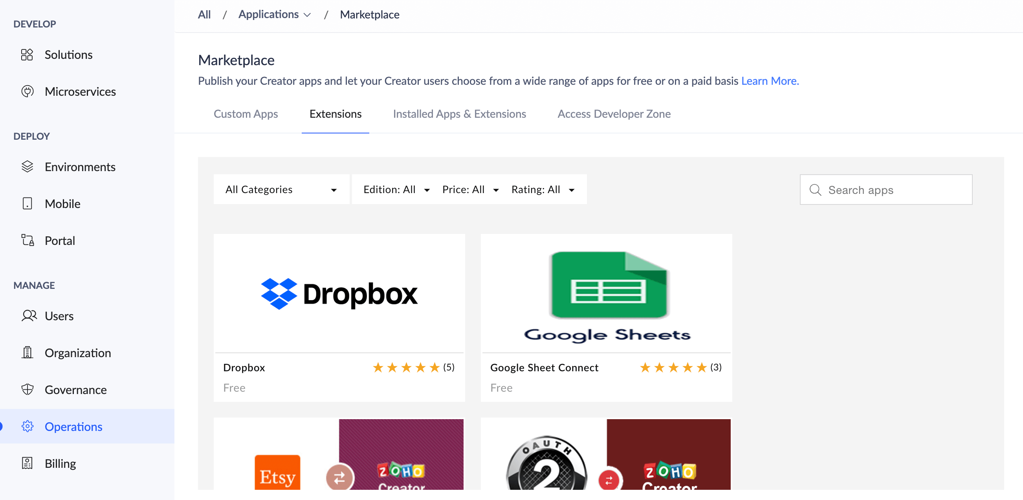Viewport: 1023px width, 500px height.
Task: Click the Mobile icon in the sidebar
Action: (27, 204)
